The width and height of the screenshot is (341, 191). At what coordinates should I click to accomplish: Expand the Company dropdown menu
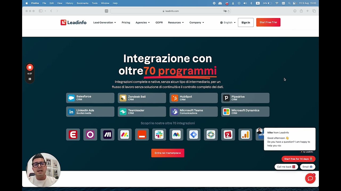click(x=197, y=23)
